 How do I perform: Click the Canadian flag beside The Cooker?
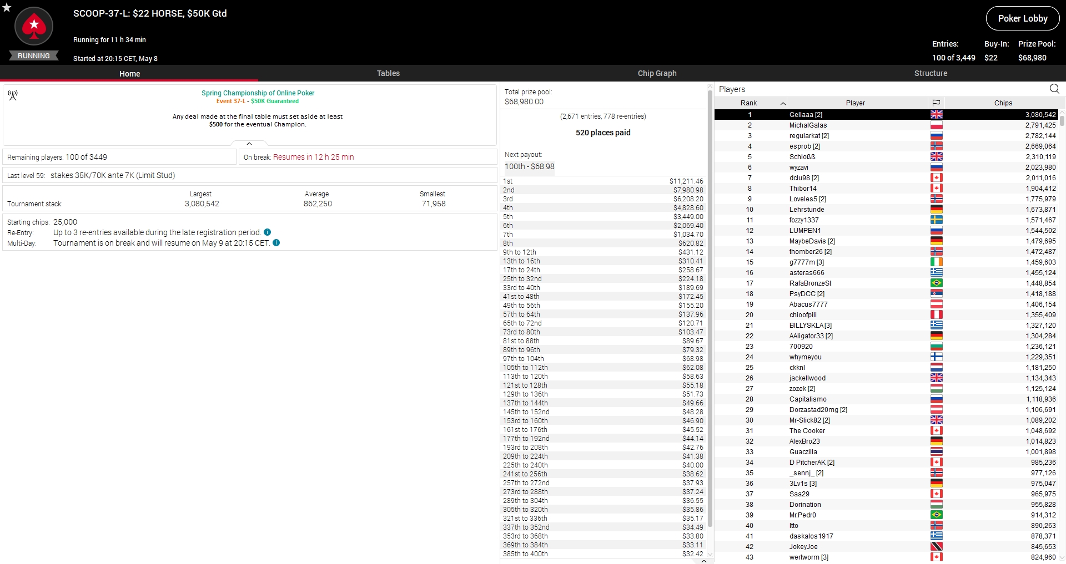tap(936, 431)
